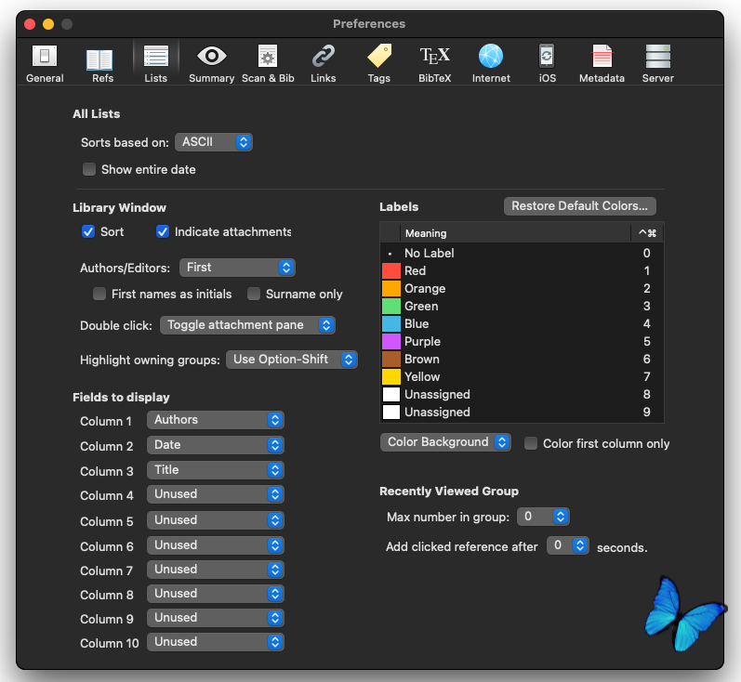Open the Refs preferences pane
Viewport: 741px width, 682px height.
click(101, 63)
